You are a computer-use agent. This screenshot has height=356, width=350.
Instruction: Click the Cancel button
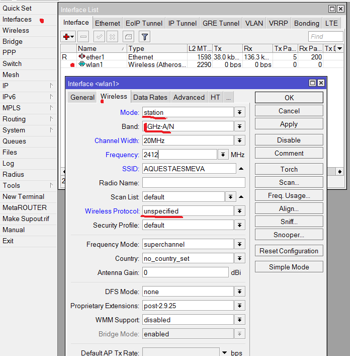[x=289, y=111]
